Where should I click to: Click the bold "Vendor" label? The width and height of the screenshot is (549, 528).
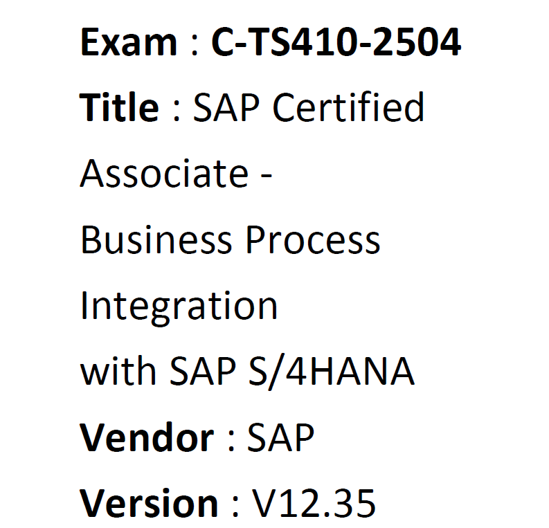pos(147,437)
